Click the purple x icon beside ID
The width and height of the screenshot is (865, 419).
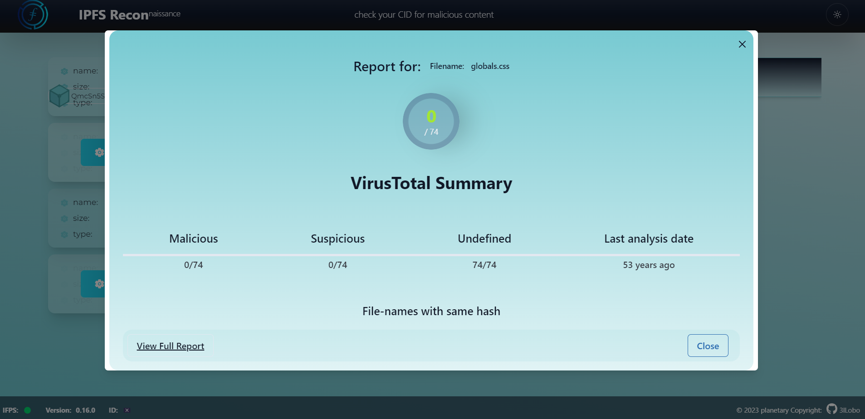click(x=127, y=410)
